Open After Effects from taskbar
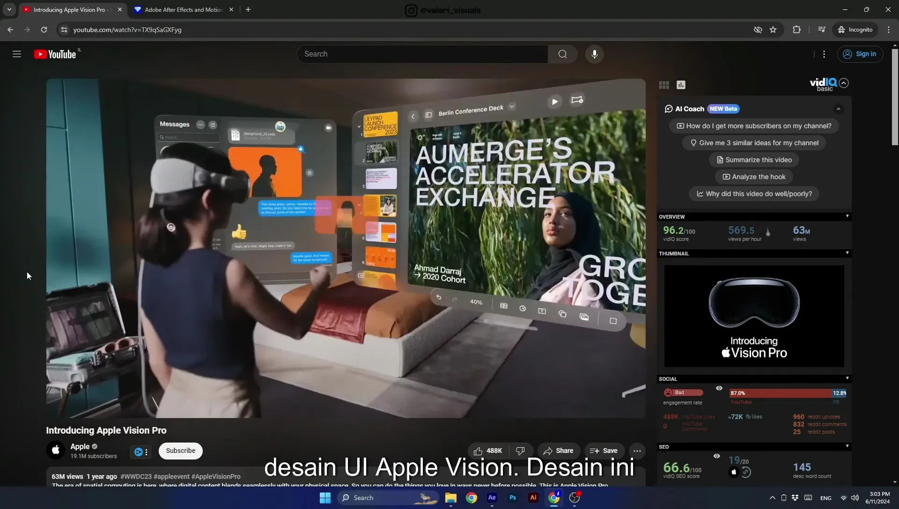Image resolution: width=899 pixels, height=509 pixels. [x=492, y=498]
